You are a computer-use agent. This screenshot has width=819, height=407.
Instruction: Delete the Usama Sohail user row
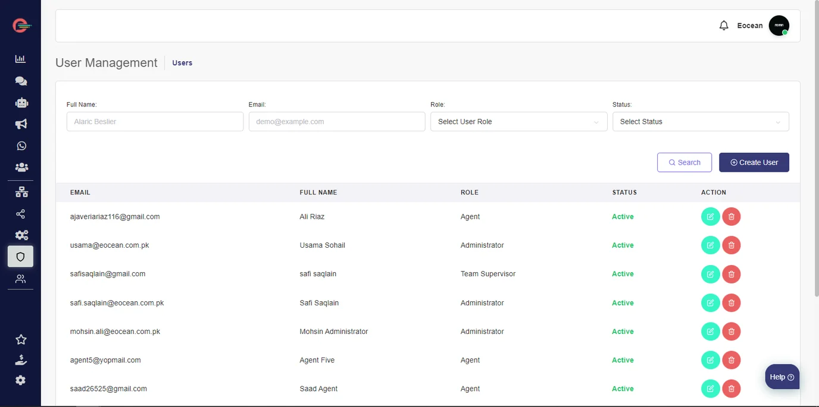tap(732, 245)
